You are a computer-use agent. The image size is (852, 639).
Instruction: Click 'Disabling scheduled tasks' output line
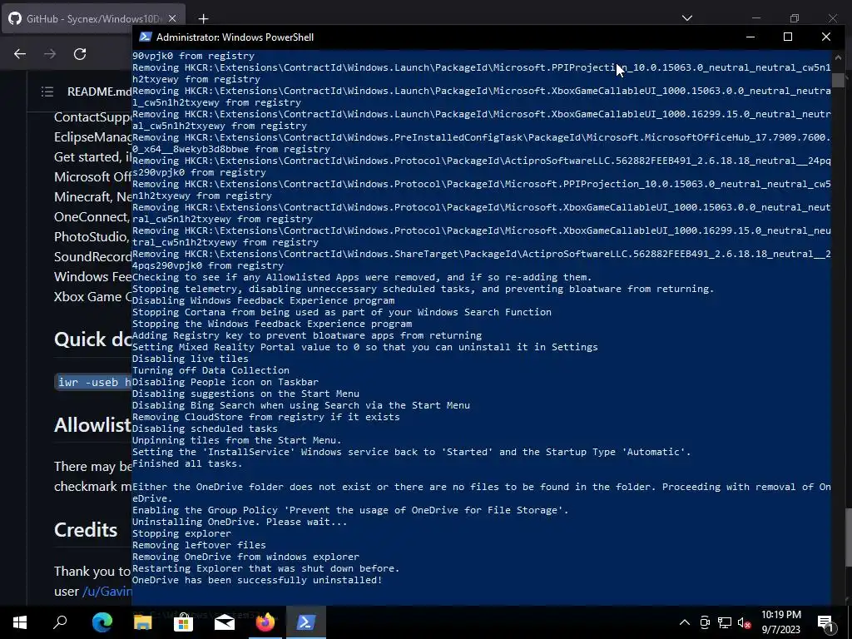point(205,428)
